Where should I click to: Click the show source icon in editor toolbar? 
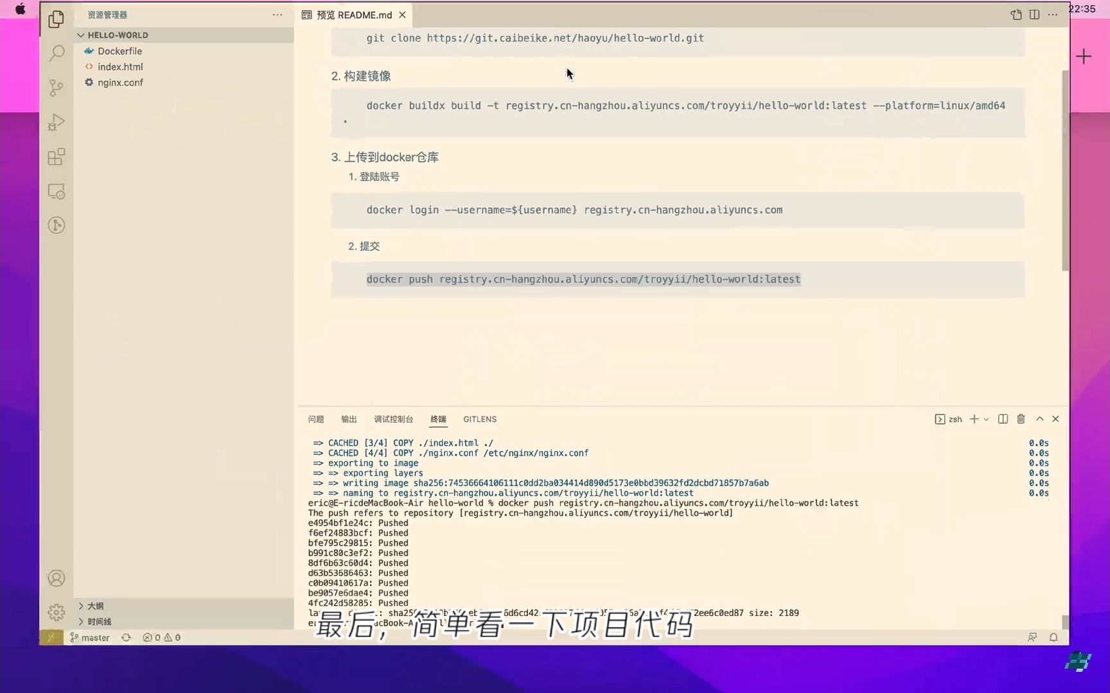[x=1016, y=15]
